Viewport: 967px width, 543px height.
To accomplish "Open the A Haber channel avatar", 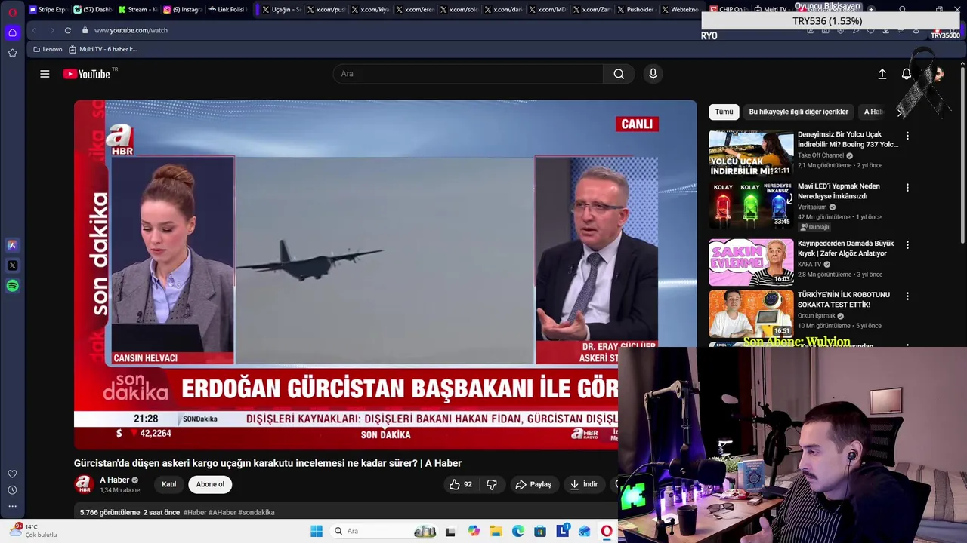I will pos(84,484).
